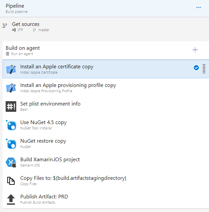Add a task with the plus icon
Viewport: 209px width, 212px height.
coord(195,50)
